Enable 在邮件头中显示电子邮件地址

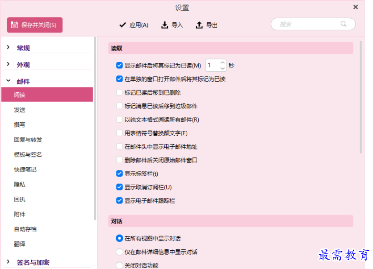tap(119, 147)
